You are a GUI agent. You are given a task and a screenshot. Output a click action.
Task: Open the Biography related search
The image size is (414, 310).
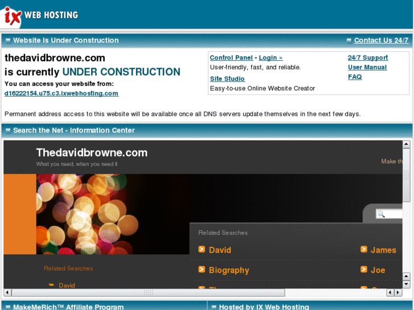(x=229, y=270)
